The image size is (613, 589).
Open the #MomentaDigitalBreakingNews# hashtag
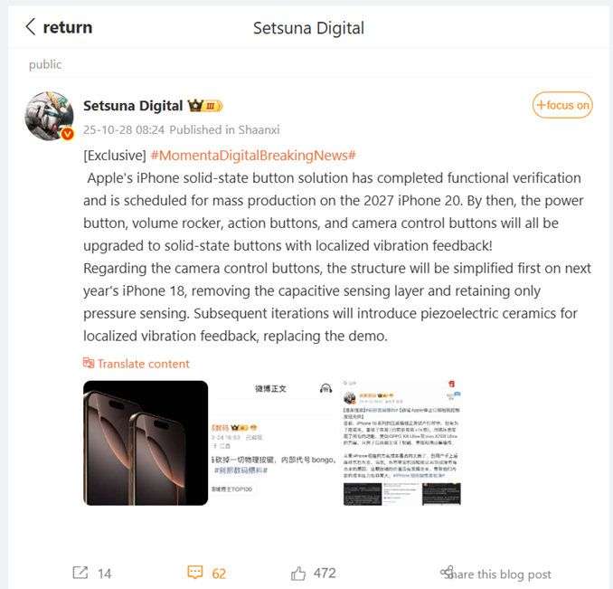[x=253, y=156]
